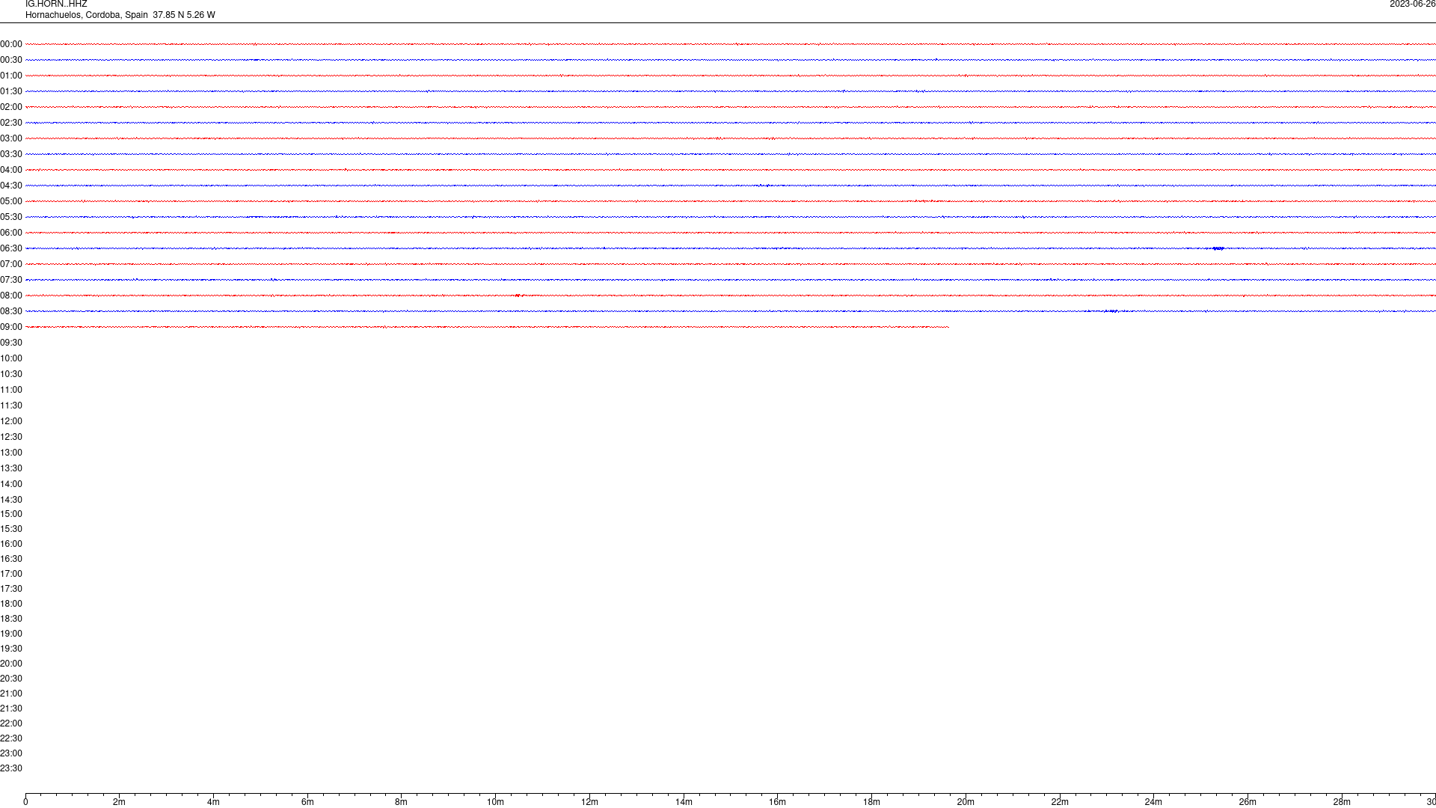The image size is (1436, 808).
Task: Select the 02:30 time row label
Action: (x=11, y=123)
